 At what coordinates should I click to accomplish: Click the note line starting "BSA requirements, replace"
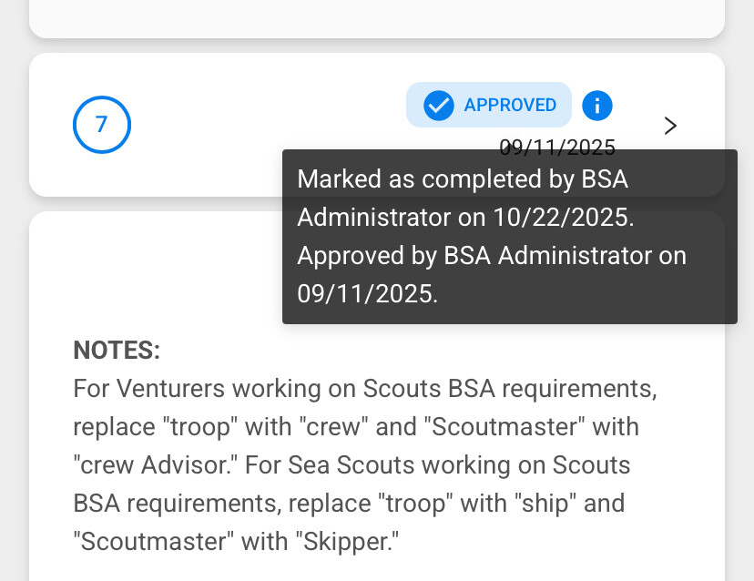point(349,504)
